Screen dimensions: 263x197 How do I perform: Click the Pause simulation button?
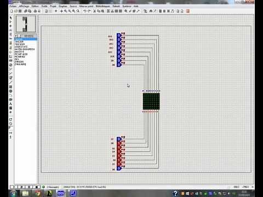click(x=29, y=187)
